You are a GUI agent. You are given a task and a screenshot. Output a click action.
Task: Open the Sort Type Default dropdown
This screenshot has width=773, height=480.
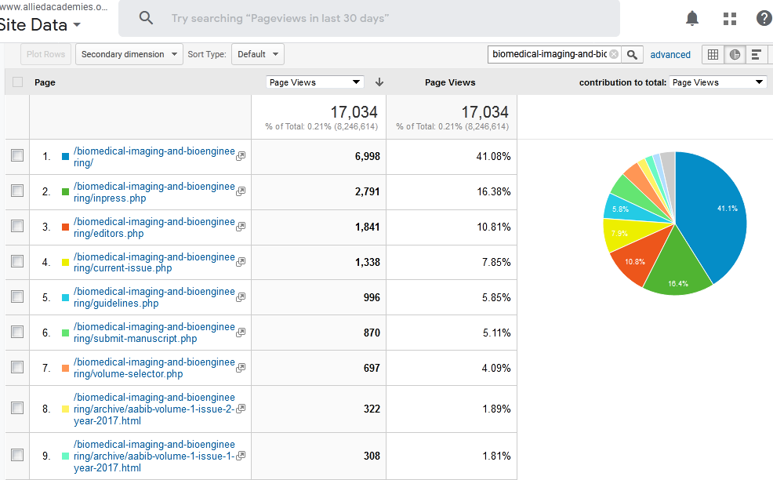click(257, 54)
